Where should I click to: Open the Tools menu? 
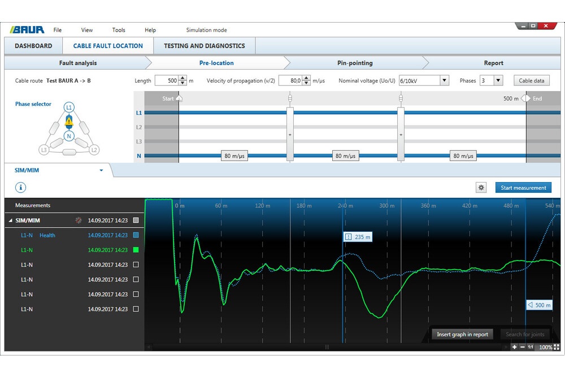(x=118, y=30)
